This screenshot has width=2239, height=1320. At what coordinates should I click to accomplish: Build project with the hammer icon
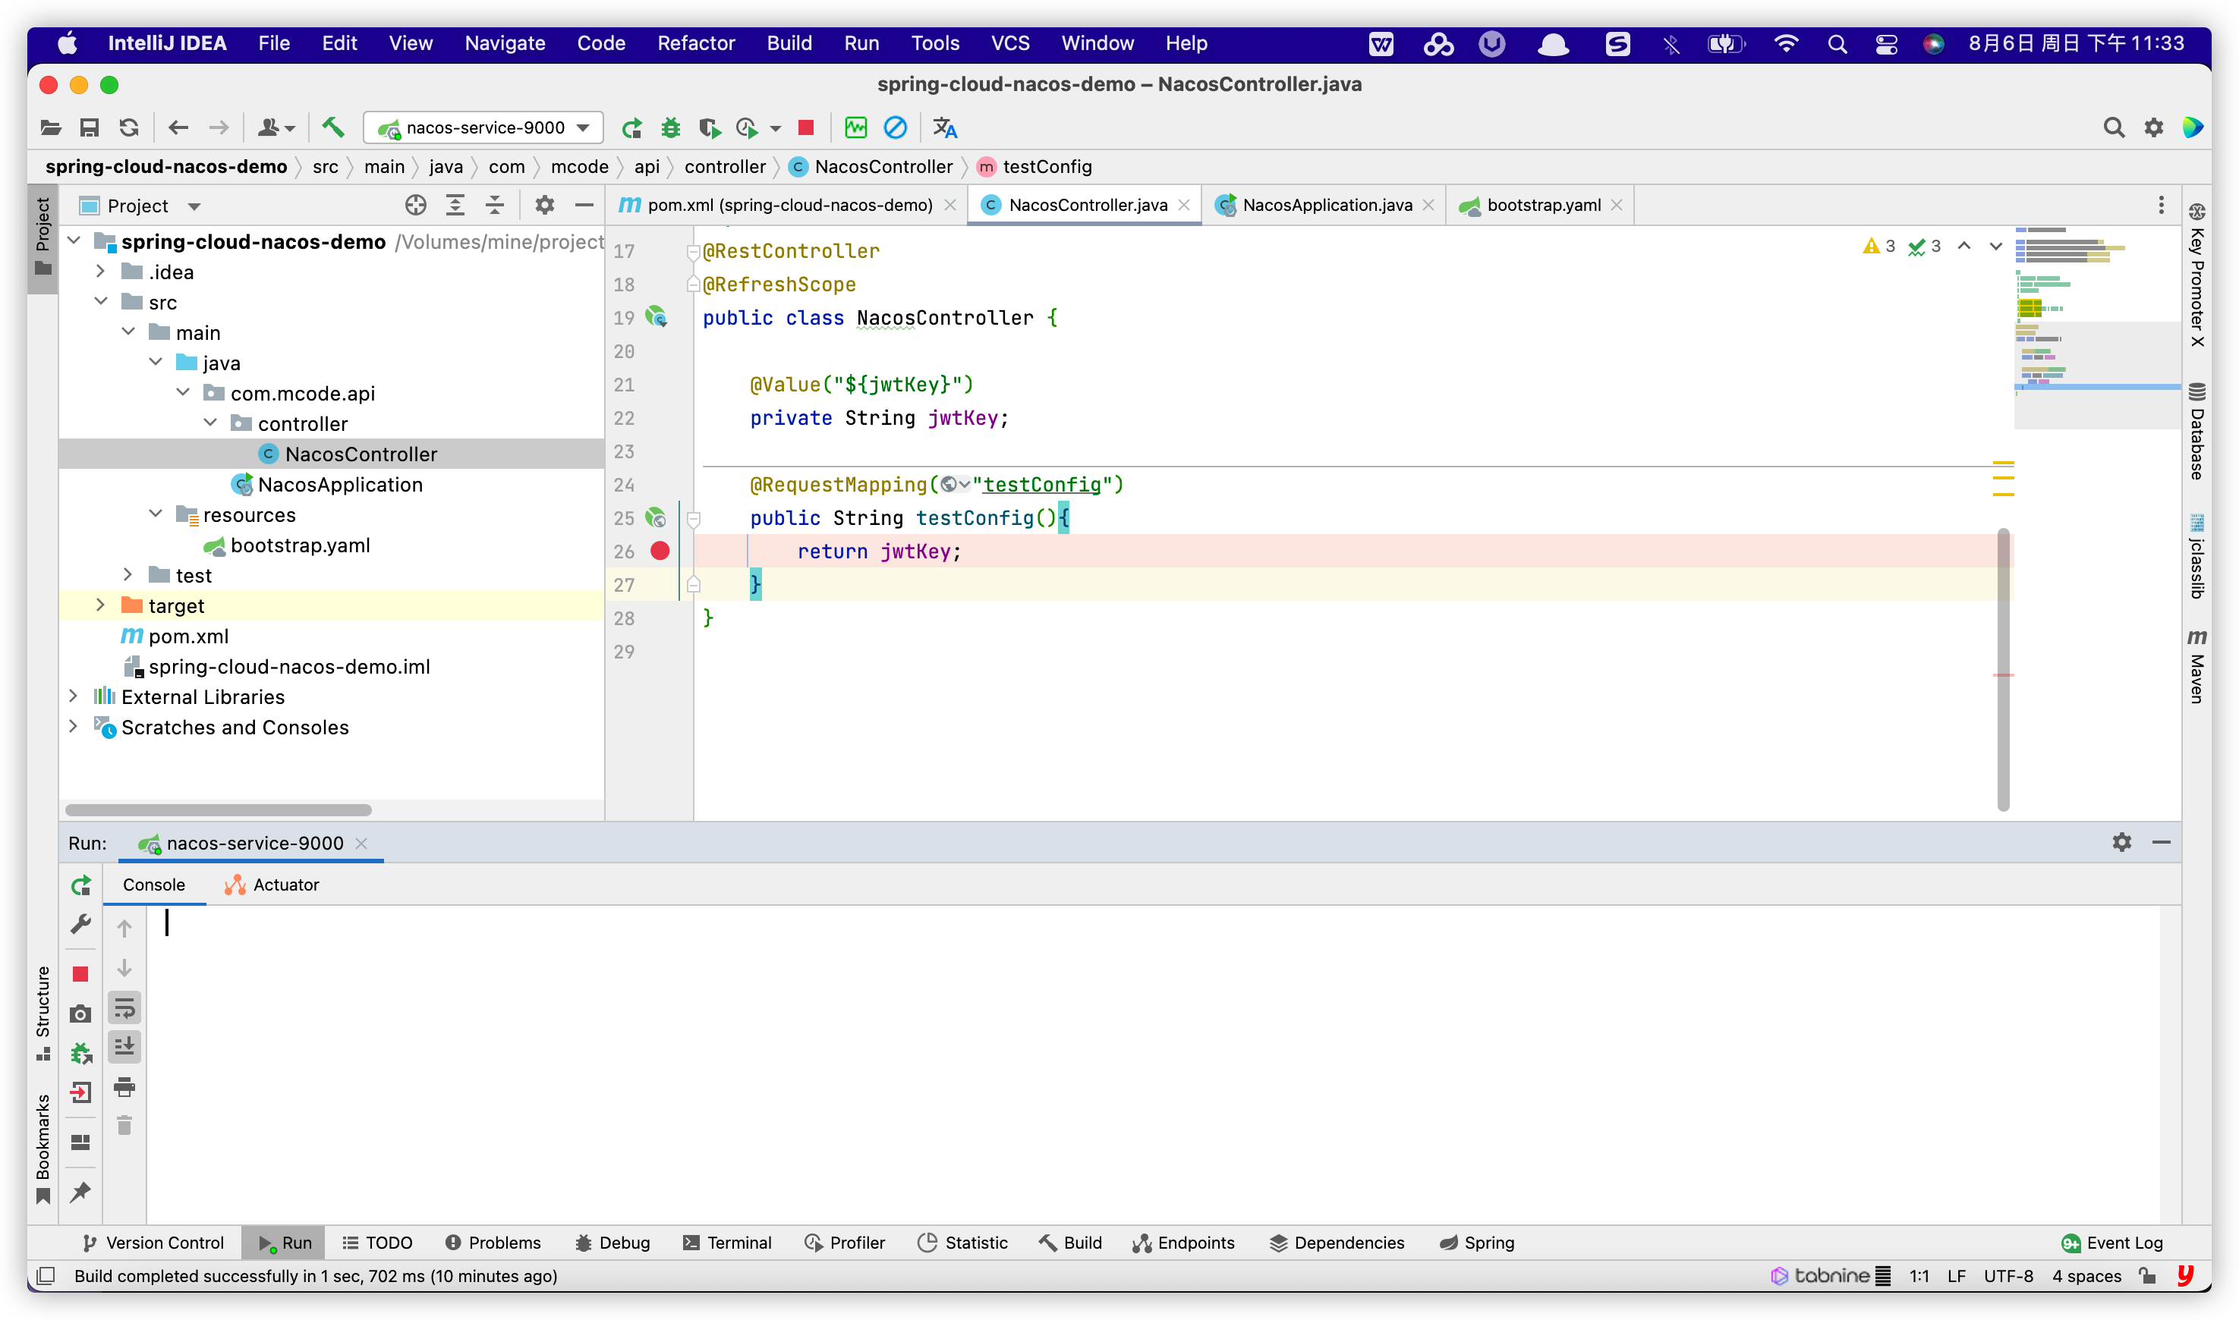tap(333, 128)
